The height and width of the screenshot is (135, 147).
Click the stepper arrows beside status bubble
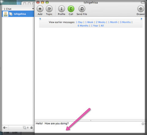pos(28,127)
